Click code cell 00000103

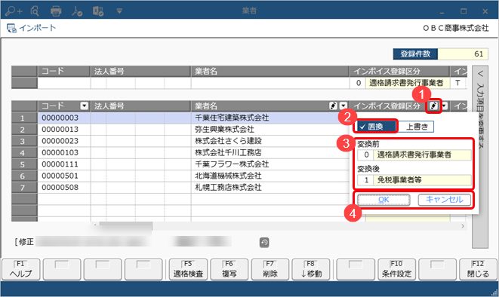click(x=64, y=153)
